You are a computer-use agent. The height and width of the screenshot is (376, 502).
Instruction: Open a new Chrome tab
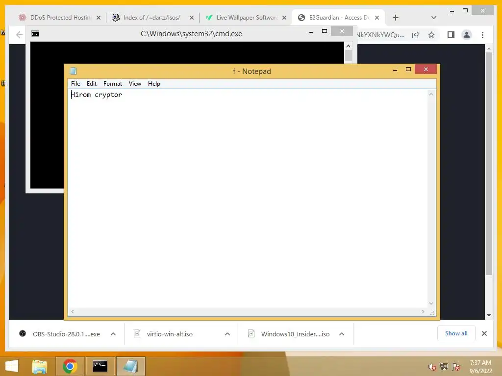(396, 18)
